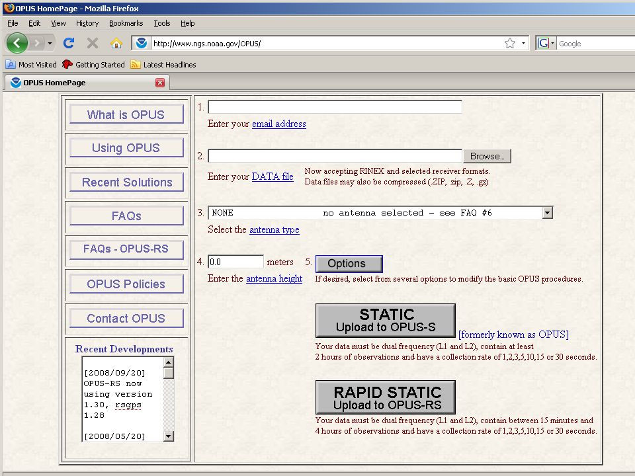Image resolution: width=635 pixels, height=476 pixels.
Task: Click the Google G search engine icon
Action: pos(544,44)
